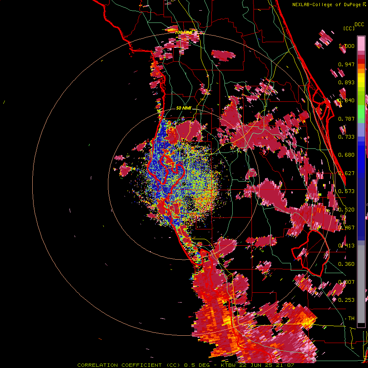
Task: Select the 0.893 scale value
Action: tap(346, 82)
